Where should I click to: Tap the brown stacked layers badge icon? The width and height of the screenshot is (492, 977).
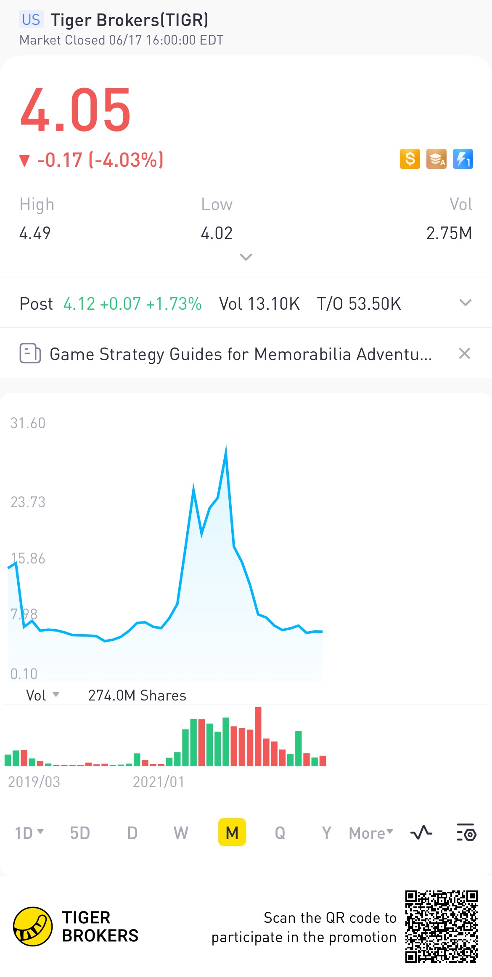(436, 159)
